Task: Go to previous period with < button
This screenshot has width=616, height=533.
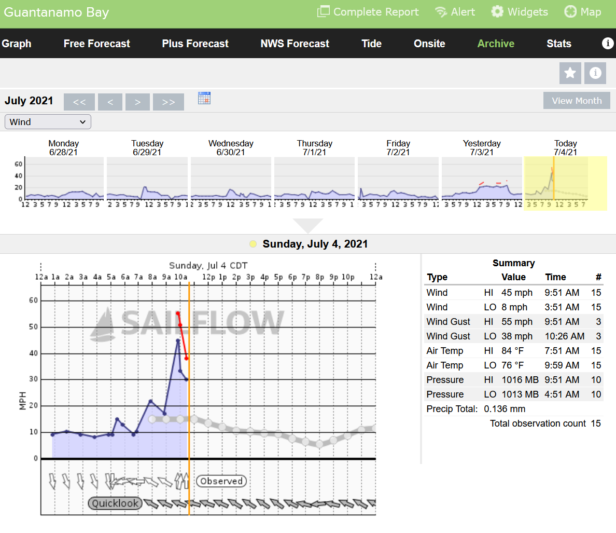Action: coord(110,102)
